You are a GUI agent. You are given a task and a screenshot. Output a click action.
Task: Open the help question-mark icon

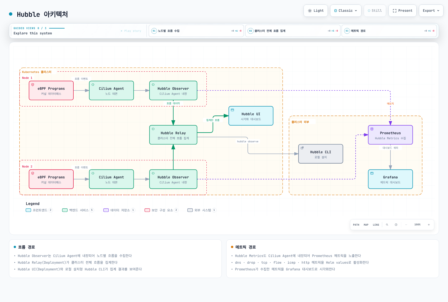pyautogui.click(x=396, y=225)
